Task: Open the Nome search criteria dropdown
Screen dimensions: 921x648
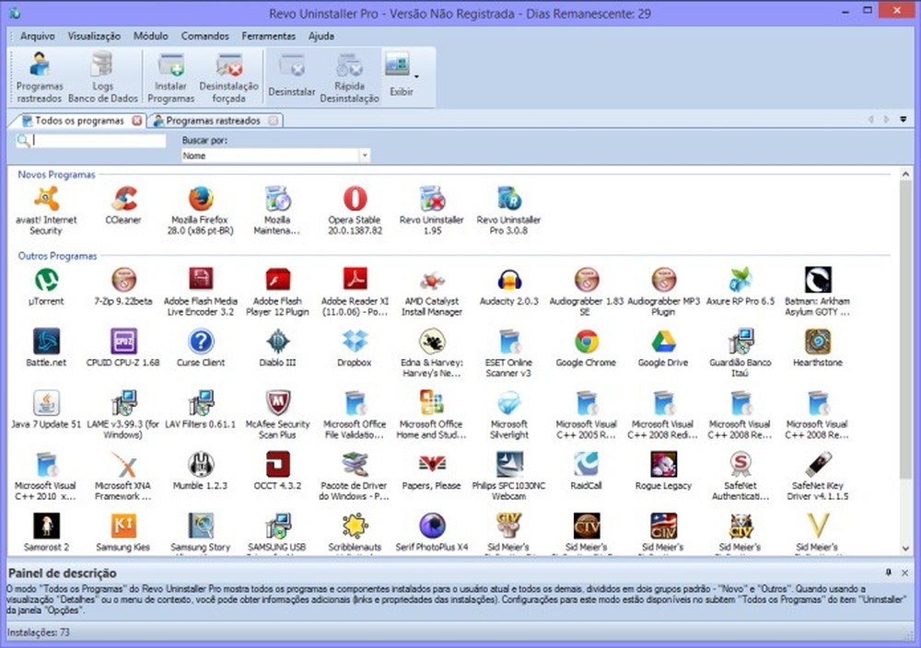Action: [366, 155]
